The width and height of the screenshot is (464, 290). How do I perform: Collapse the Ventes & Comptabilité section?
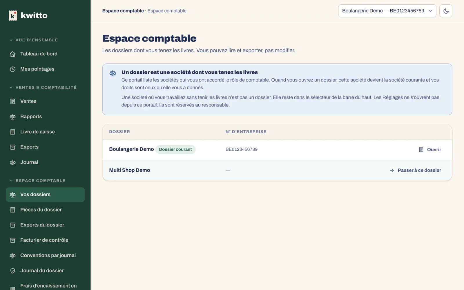coord(43,87)
